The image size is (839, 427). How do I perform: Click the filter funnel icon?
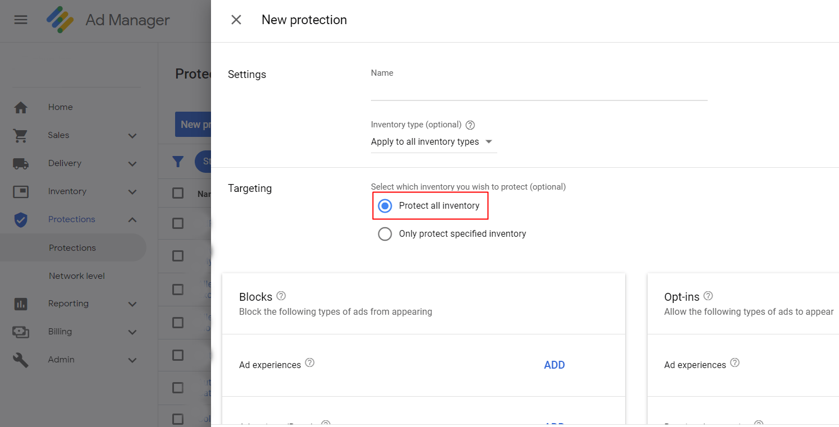(x=178, y=162)
